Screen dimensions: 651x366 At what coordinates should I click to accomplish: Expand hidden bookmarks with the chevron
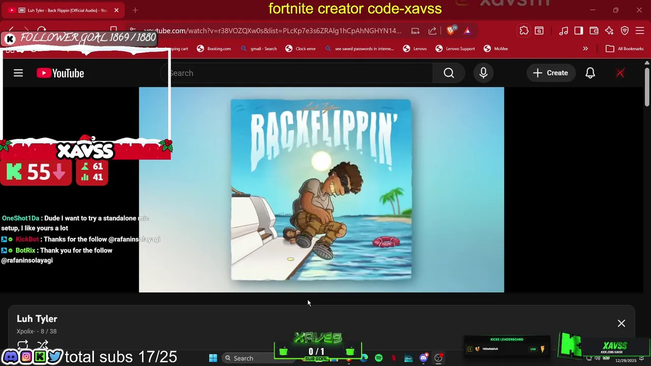(585, 49)
